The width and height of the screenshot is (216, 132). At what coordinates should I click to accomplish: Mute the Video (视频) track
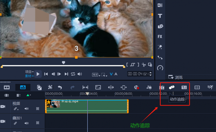coord(26,109)
